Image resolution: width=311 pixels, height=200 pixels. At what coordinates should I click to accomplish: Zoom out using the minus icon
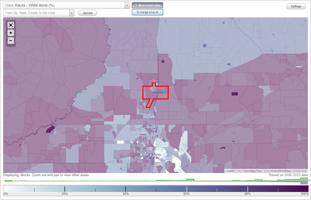tap(11, 40)
